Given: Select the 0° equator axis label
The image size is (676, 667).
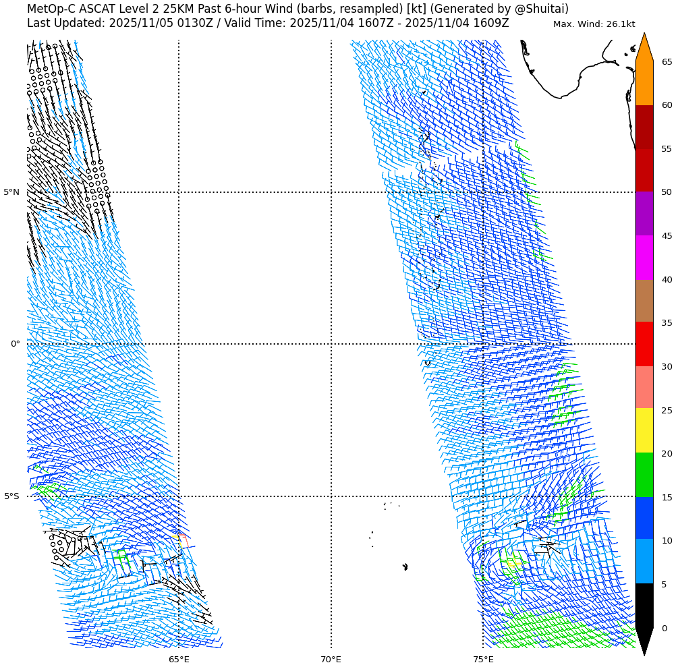Looking at the screenshot, I should click(15, 344).
